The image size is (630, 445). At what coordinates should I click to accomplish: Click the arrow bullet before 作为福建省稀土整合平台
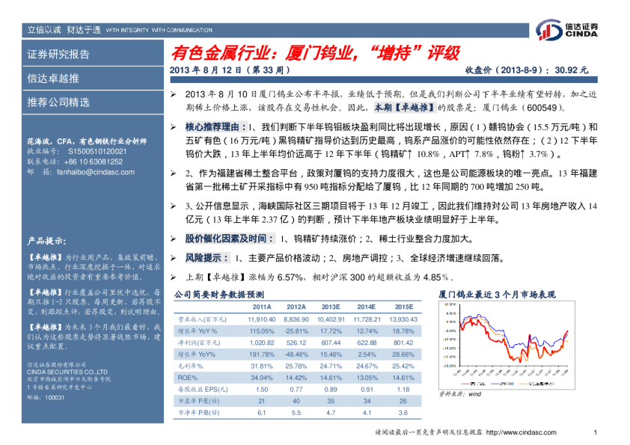tap(173, 173)
